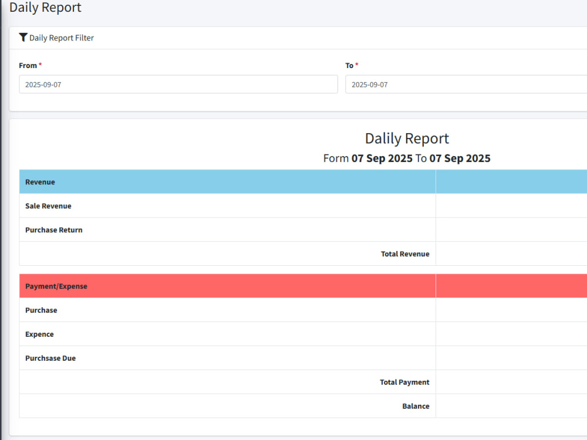Click the From field label

(x=28, y=66)
